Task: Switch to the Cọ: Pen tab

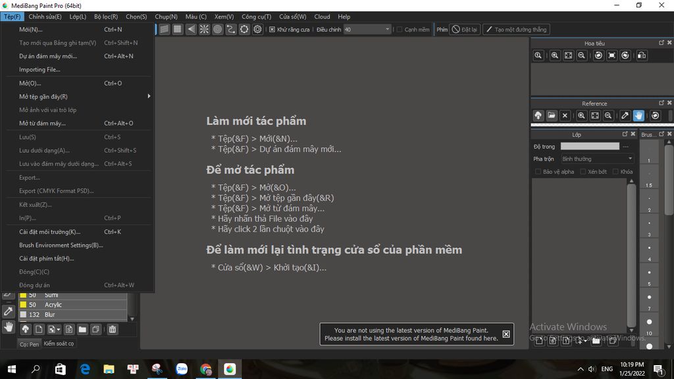Action: click(x=29, y=343)
